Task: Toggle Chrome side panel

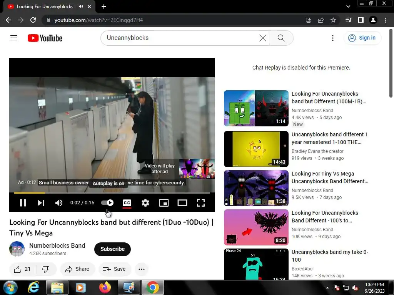Action: pyautogui.click(x=361, y=20)
